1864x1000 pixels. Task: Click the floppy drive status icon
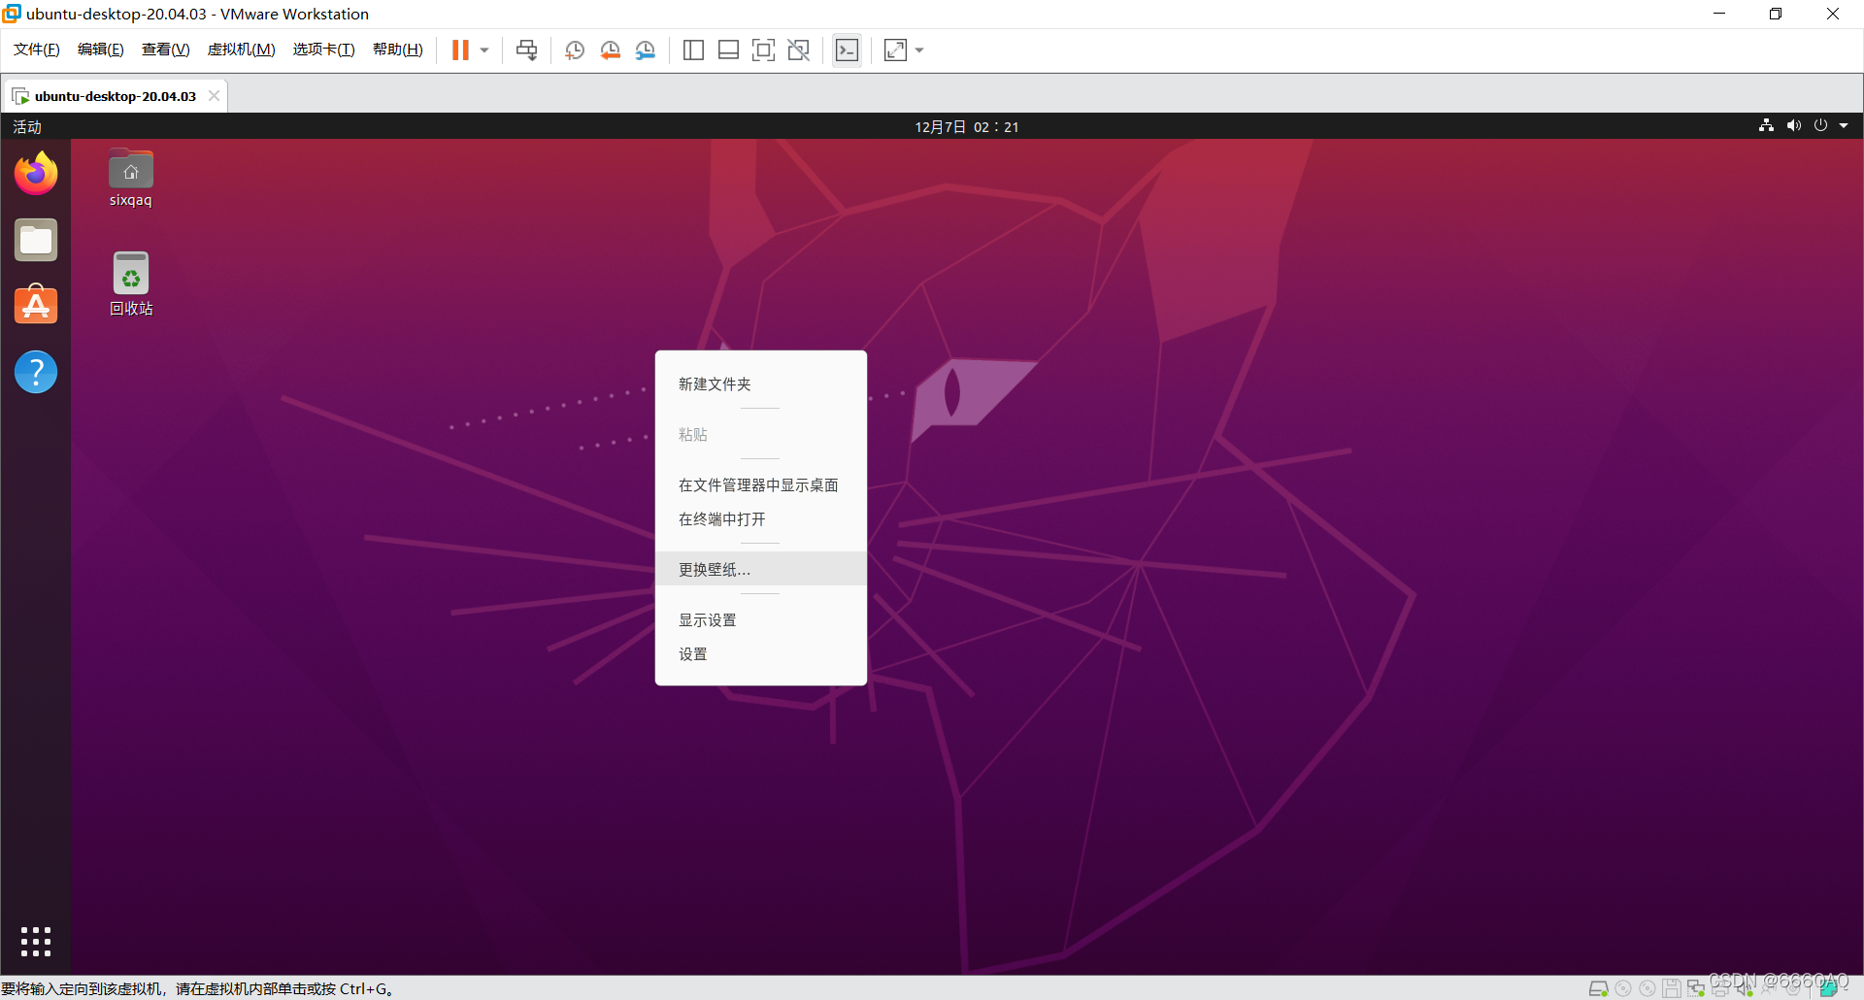pyautogui.click(x=1672, y=988)
